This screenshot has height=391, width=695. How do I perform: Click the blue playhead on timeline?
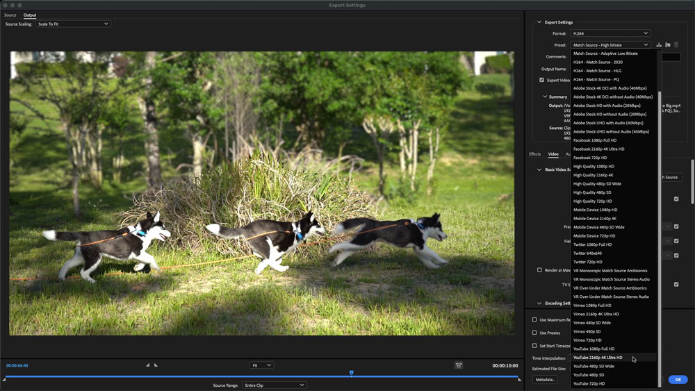point(351,374)
